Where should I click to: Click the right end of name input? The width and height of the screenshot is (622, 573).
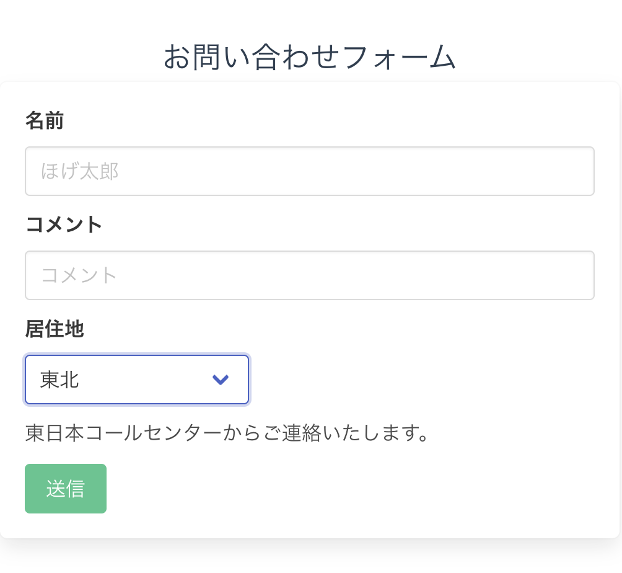click(576, 171)
